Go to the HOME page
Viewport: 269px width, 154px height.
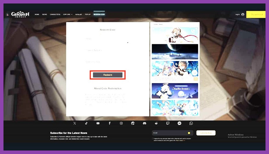click(x=37, y=15)
